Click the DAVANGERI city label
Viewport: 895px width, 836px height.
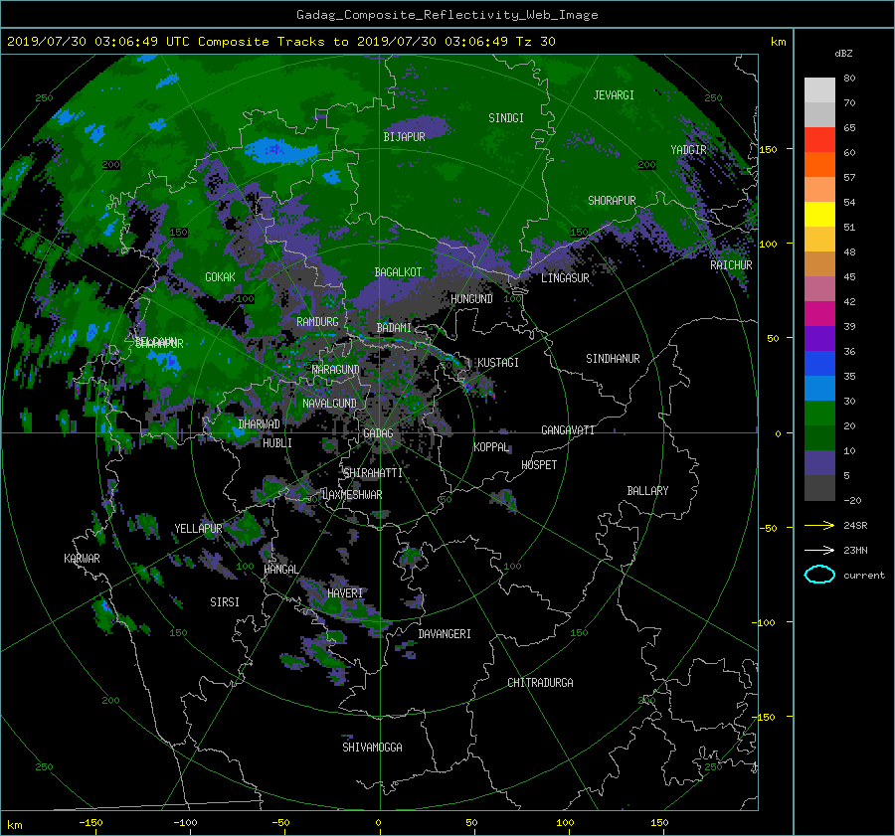pos(445,634)
